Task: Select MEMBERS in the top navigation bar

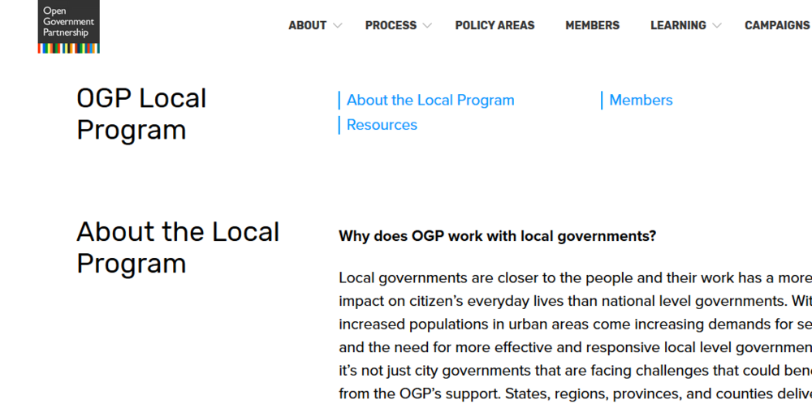Action: (592, 25)
